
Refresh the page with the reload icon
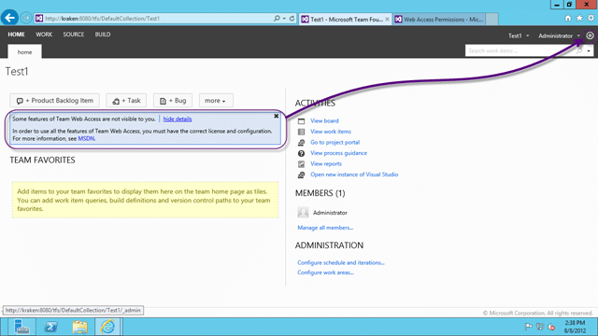point(292,19)
